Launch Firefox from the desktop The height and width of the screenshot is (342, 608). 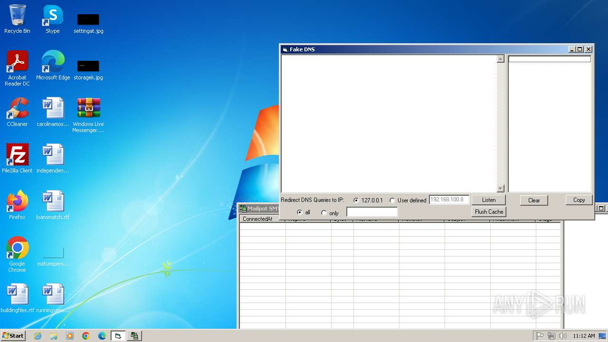(x=17, y=205)
